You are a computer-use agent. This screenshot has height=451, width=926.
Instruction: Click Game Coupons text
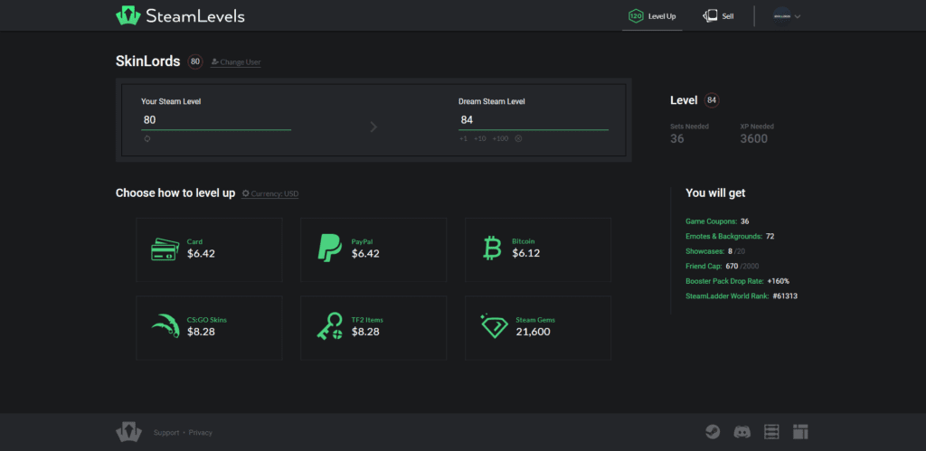click(x=711, y=221)
